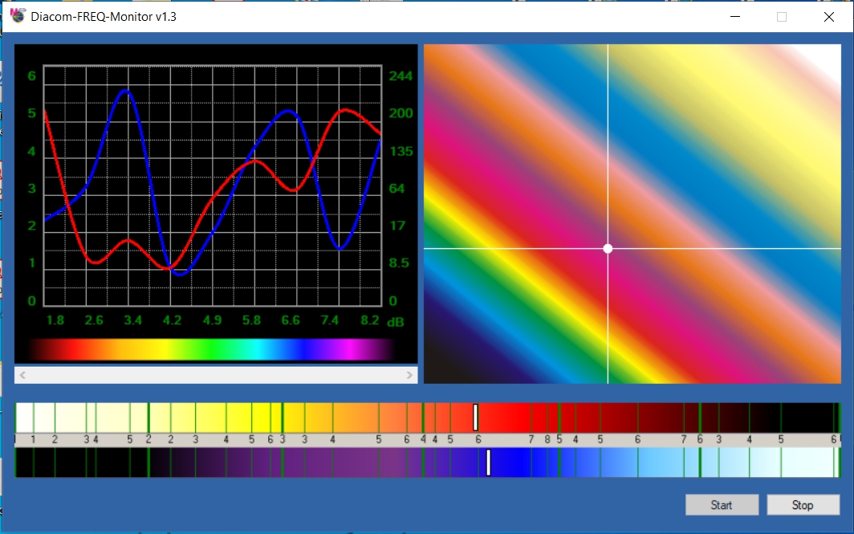Screen dimensions: 854x534
Task: Click the dB label on the graph axis
Action: (x=395, y=322)
